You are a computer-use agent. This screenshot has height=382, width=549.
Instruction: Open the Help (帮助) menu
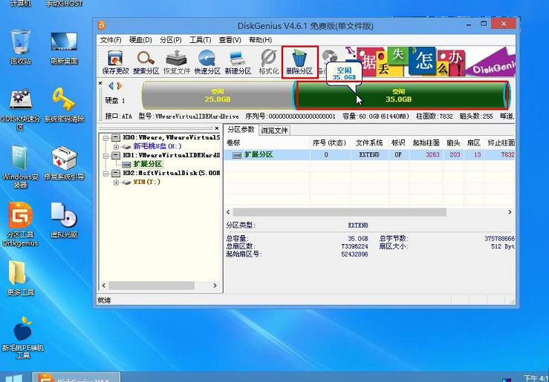click(260, 40)
